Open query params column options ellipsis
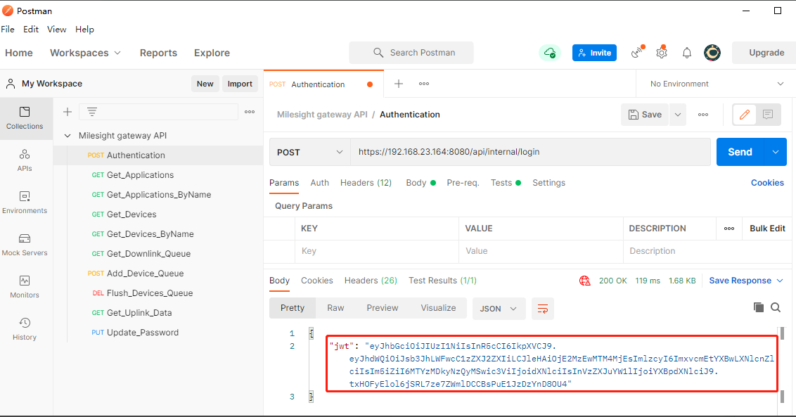796x417 pixels. pos(729,229)
